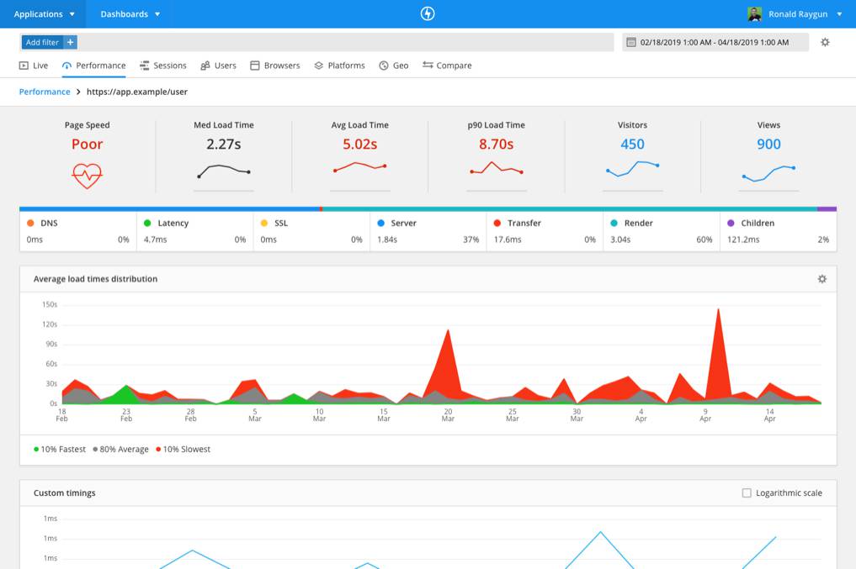Click the compare arrows icon on Compare tab
Screen dimensions: 856x569
[430, 65]
